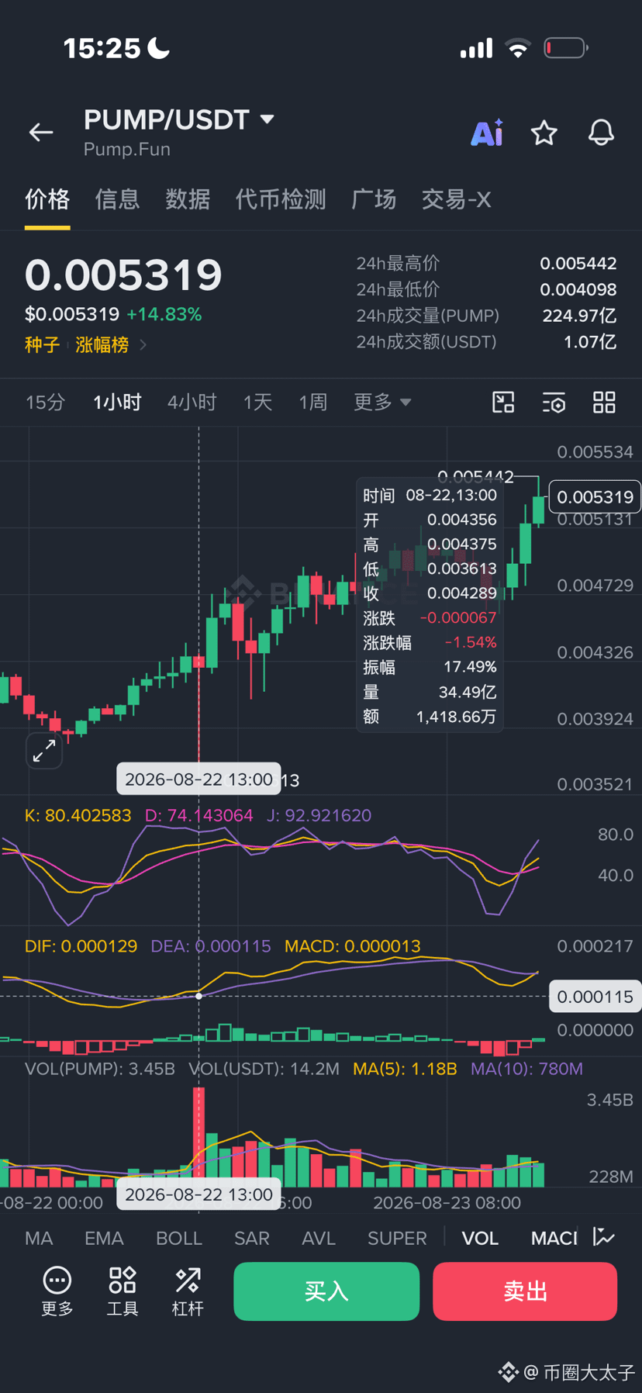The width and height of the screenshot is (642, 1393).
Task: Open the Ai analysis icon
Action: click(487, 133)
